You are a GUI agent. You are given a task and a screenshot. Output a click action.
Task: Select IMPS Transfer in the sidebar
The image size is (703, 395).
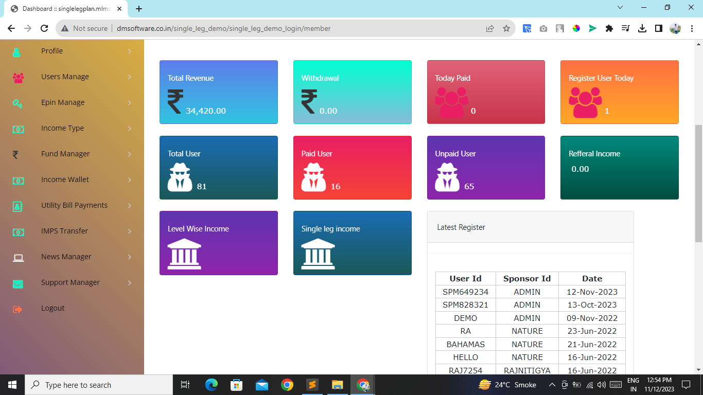(x=64, y=231)
